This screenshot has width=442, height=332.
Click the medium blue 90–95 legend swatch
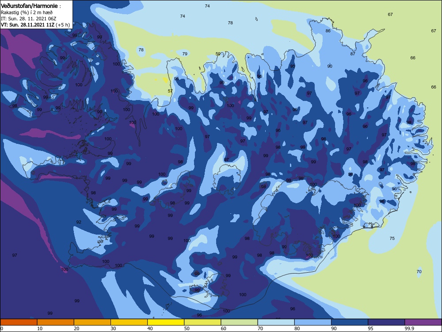[350, 322]
